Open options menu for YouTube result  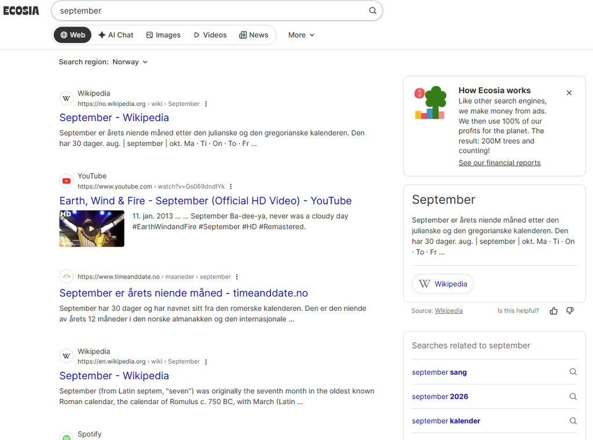pyautogui.click(x=230, y=186)
